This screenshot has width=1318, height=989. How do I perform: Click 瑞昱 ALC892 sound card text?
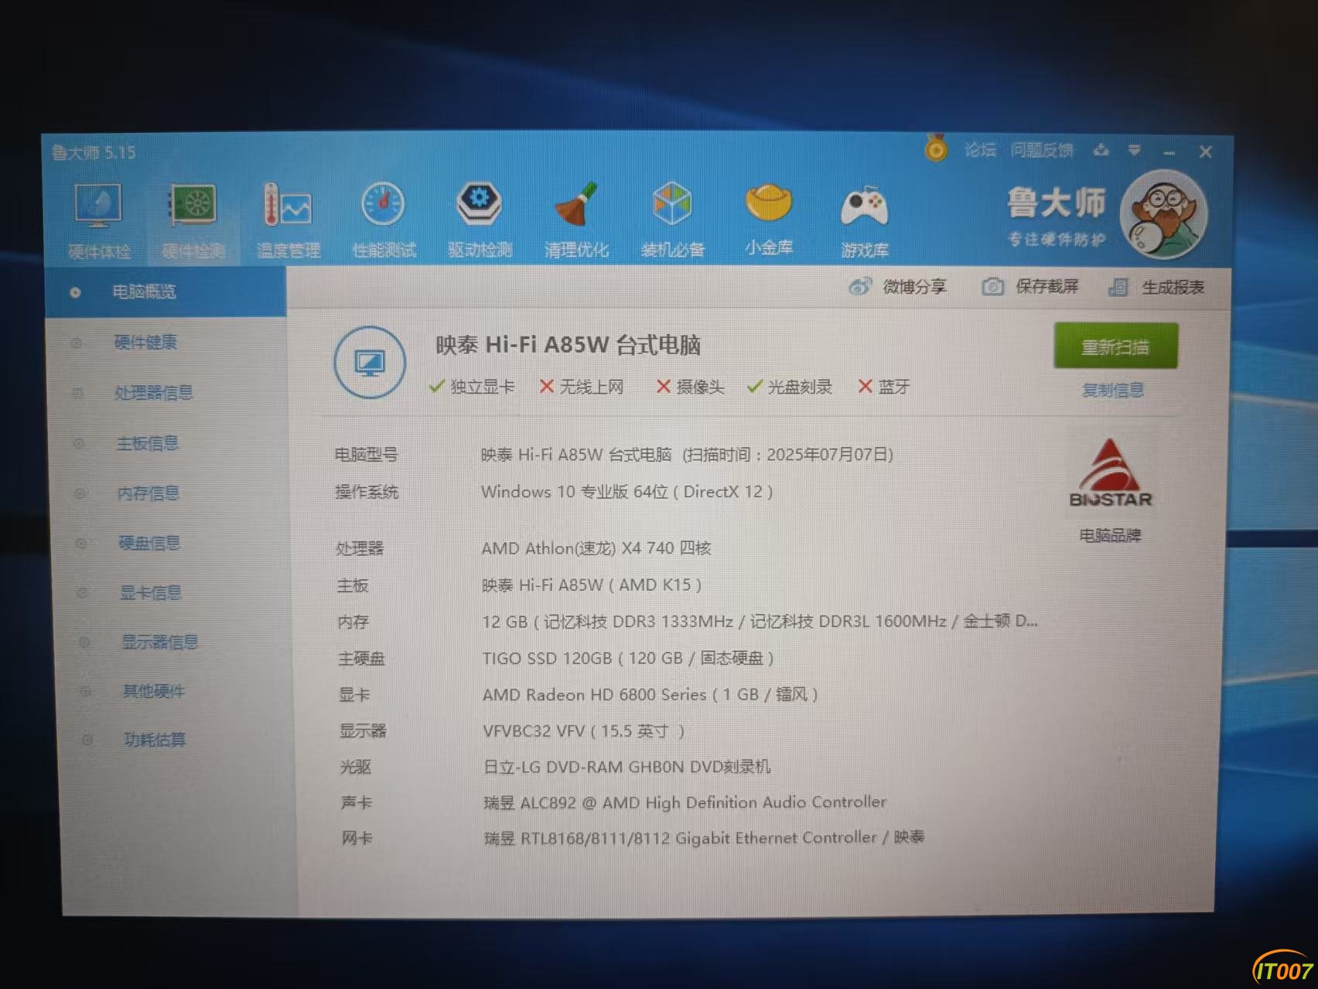pos(685,803)
